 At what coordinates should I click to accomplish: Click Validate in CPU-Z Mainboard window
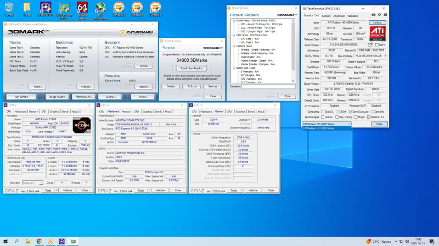(160, 190)
